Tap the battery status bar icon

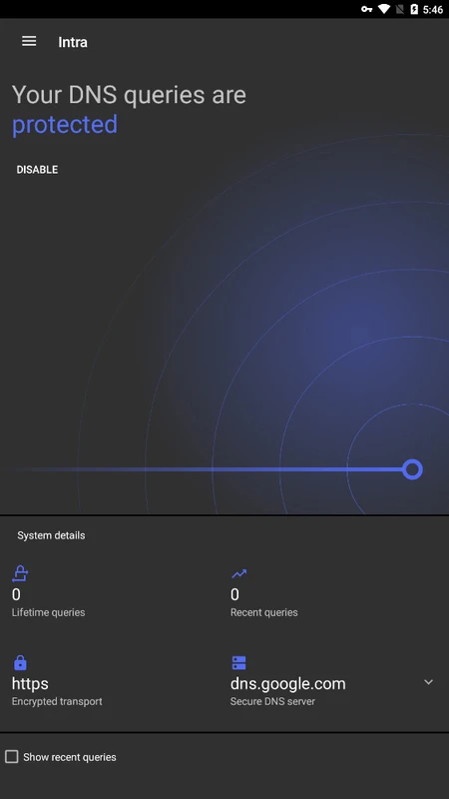[x=414, y=9]
